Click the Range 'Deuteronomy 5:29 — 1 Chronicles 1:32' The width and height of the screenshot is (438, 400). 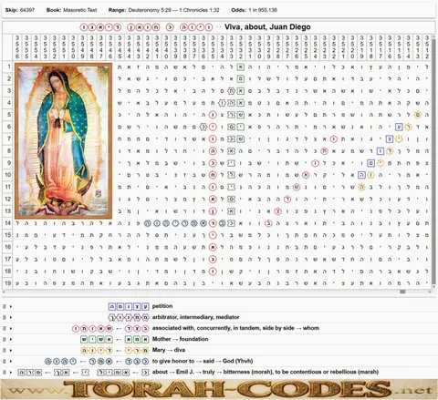pos(173,10)
